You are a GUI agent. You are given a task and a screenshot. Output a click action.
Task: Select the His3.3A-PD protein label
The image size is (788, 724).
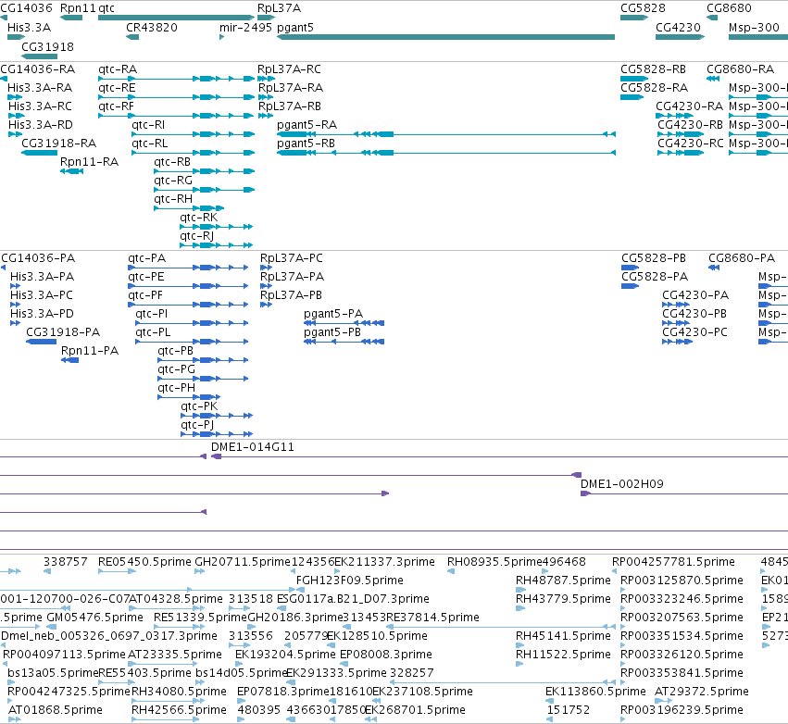43,314
